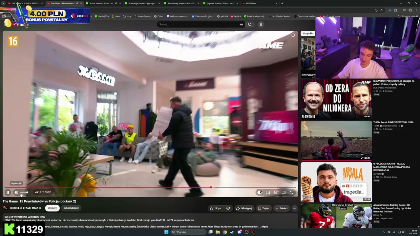Open the browser tab search dropdown arrow
Image resolution: width=420 pixels, height=236 pixels.
[x=3, y=3]
